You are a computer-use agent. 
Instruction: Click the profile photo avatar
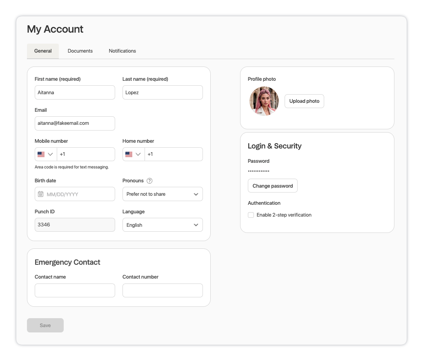[264, 101]
